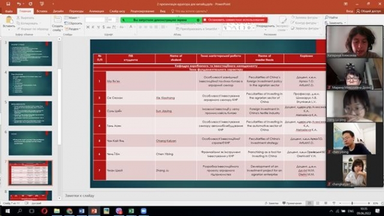Switch to the Design (Дизайн) tab
The width and height of the screenshot is (384, 216).
point(58,11)
